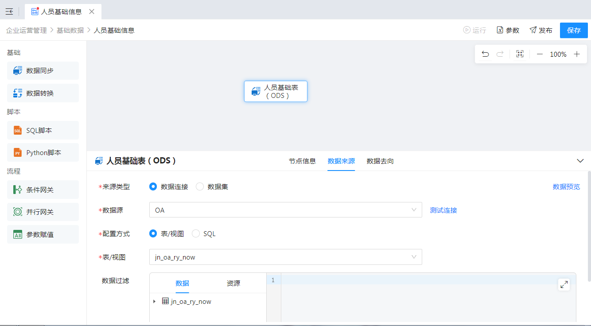Zoom in with the plus icon
This screenshot has width=591, height=326.
coord(577,54)
